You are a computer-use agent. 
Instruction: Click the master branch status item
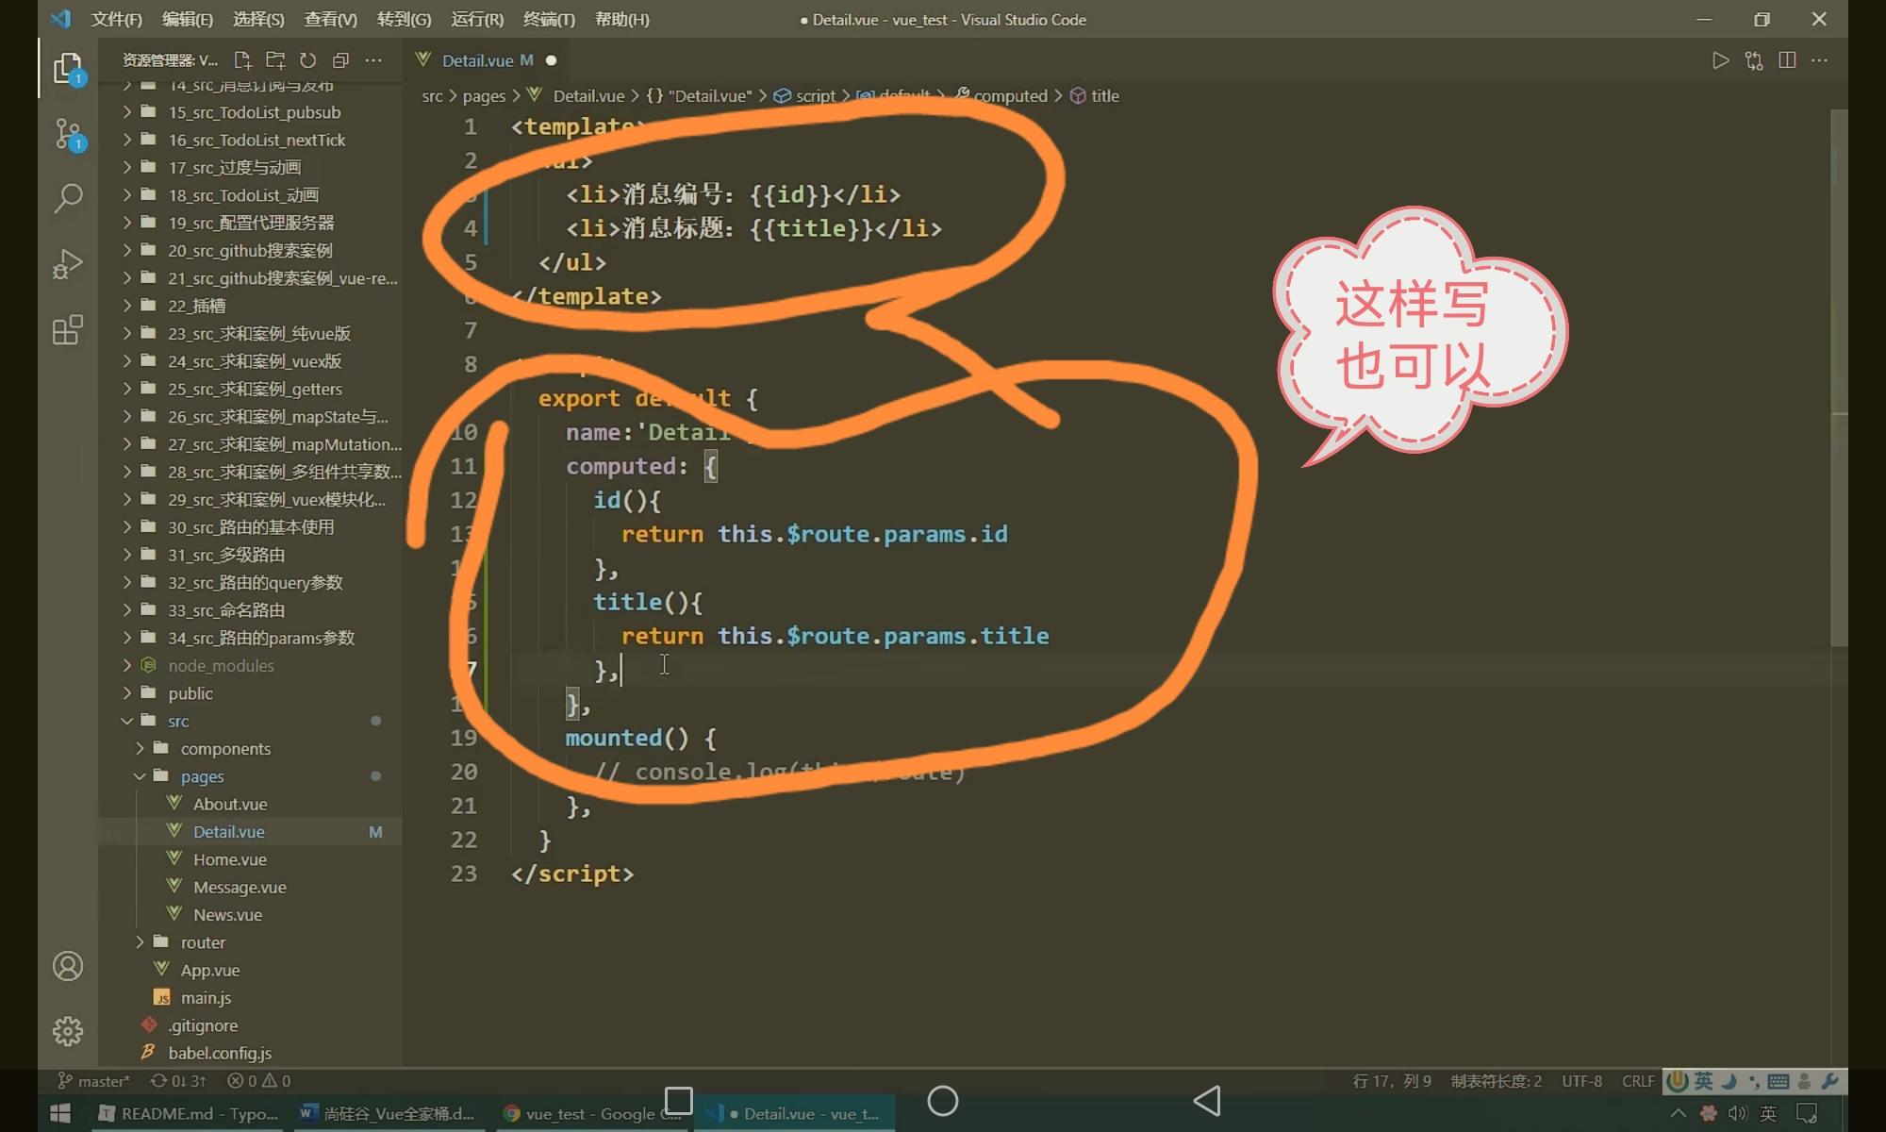[95, 1081]
